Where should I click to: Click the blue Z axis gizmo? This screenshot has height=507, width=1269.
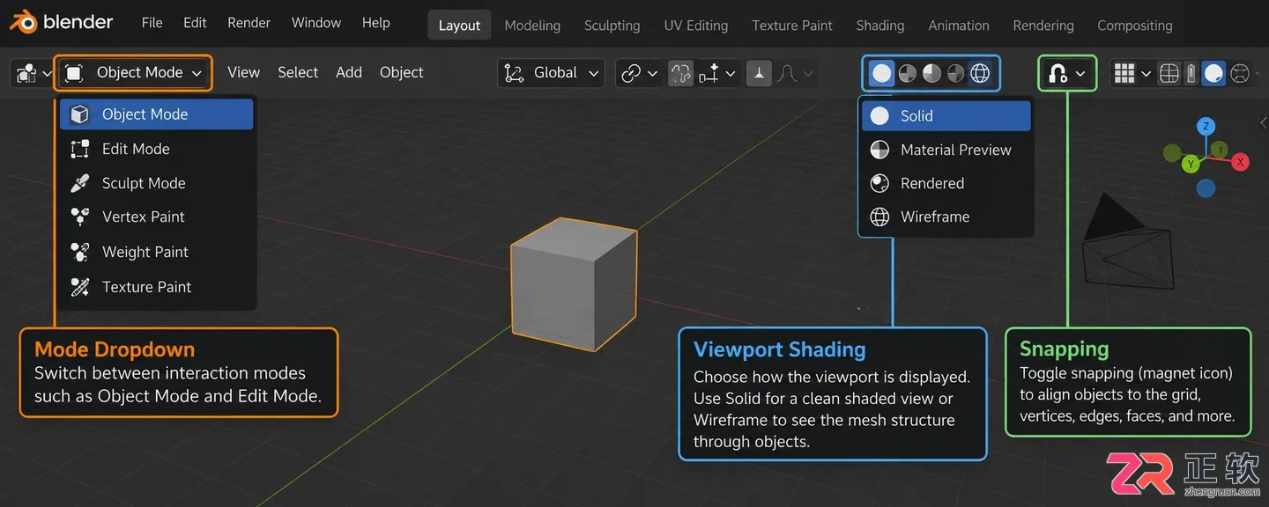[x=1206, y=126]
